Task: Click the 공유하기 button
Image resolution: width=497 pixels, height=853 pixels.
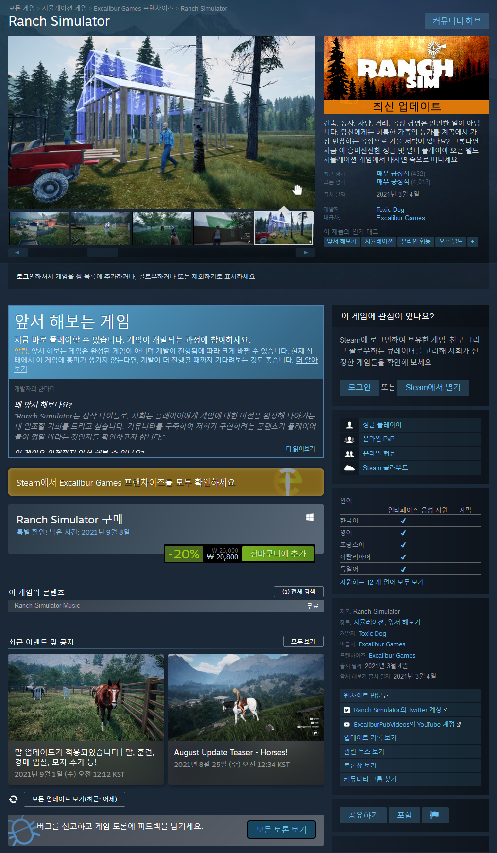Action: (363, 815)
